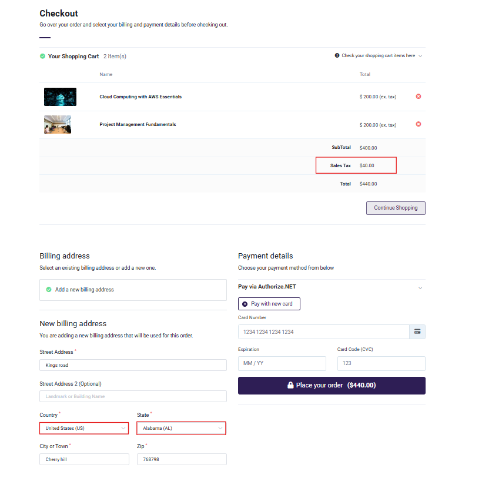The width and height of the screenshot is (492, 484).
Task: Click the Card Number input field
Action: point(323,331)
